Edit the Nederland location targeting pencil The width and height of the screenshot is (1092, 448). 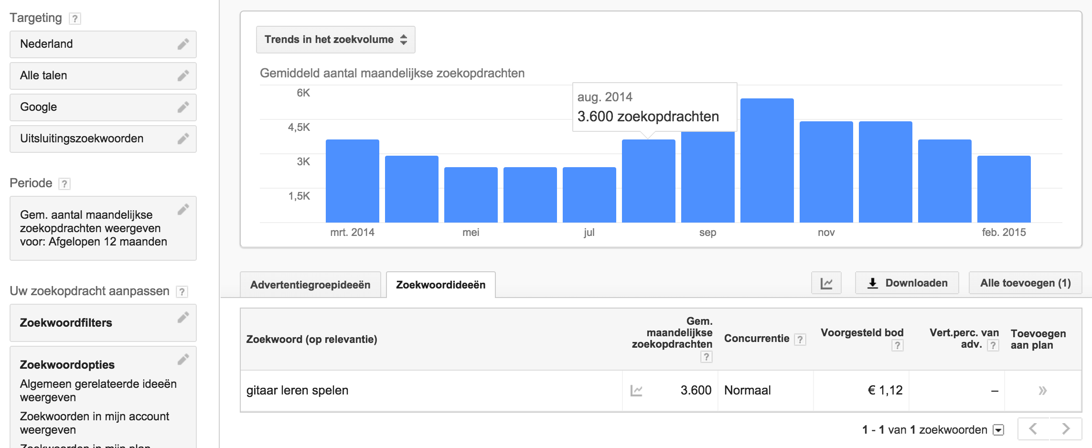click(183, 44)
